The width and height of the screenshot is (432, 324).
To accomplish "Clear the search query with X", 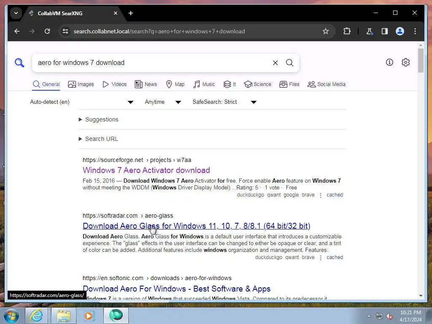I will 275,63.
